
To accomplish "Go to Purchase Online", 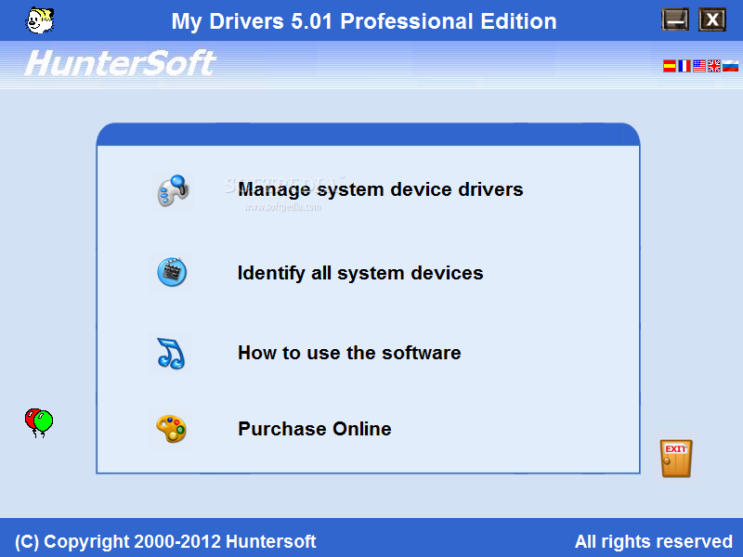I will [x=315, y=429].
